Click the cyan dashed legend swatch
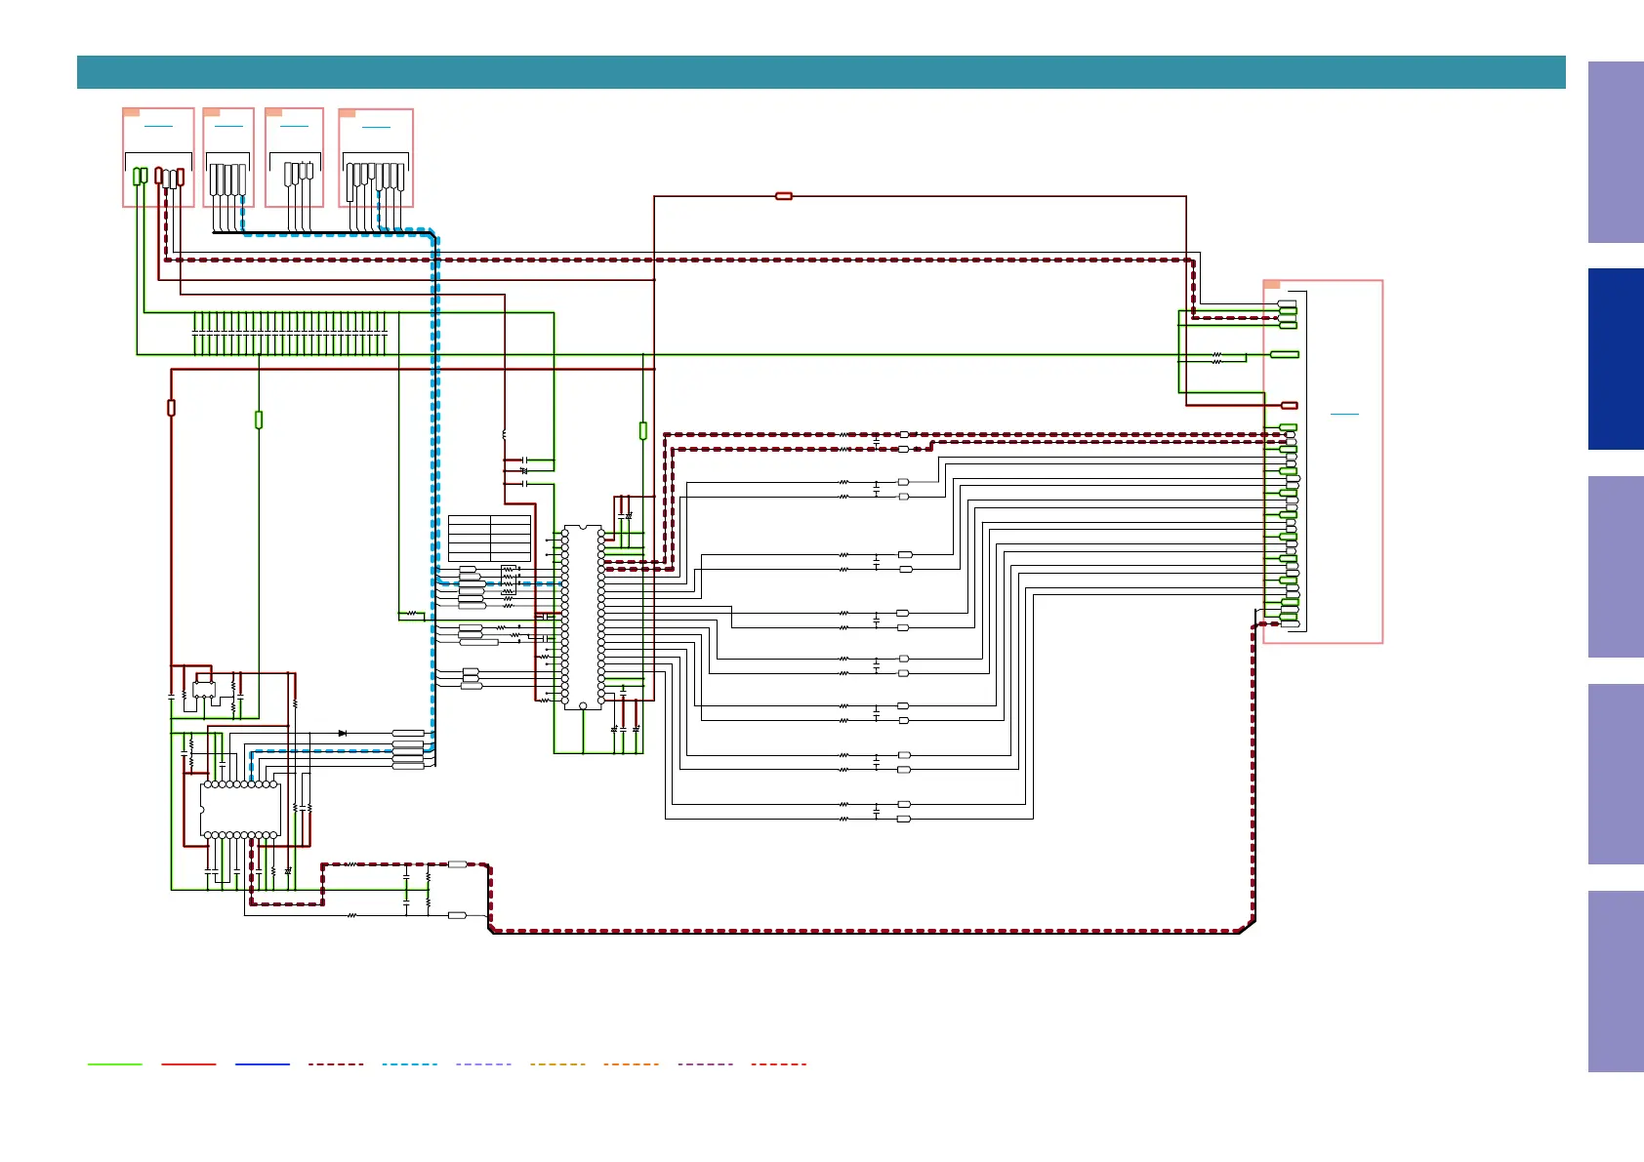 (410, 1064)
